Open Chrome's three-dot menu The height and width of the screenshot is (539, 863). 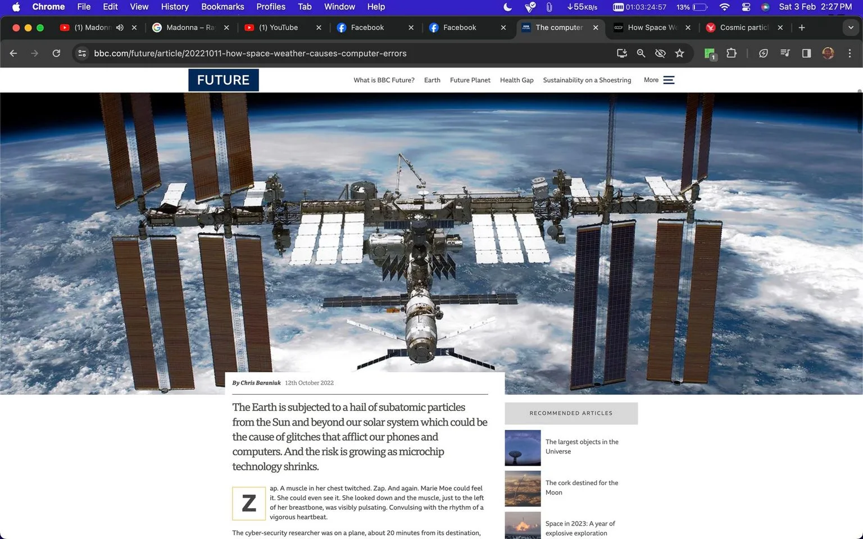850,53
